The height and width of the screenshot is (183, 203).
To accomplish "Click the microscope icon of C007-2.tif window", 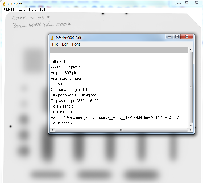I will pyautogui.click(x=4, y=4).
